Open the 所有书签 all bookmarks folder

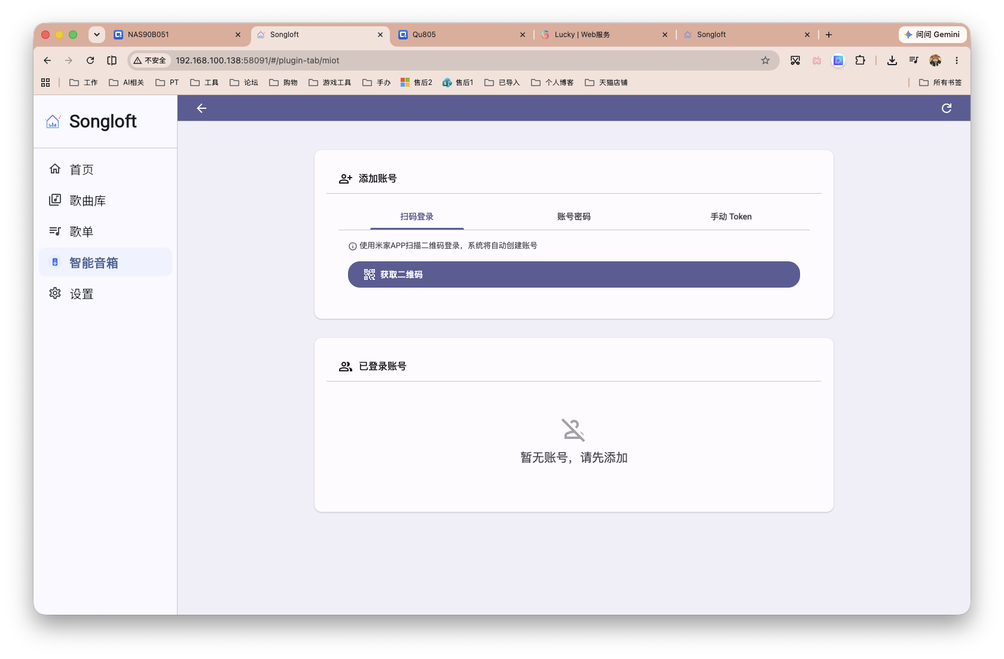coord(941,83)
